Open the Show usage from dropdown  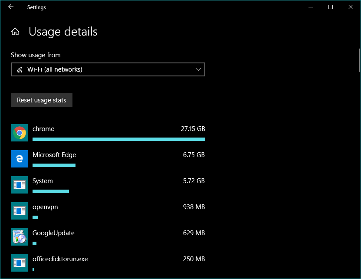[x=108, y=69]
